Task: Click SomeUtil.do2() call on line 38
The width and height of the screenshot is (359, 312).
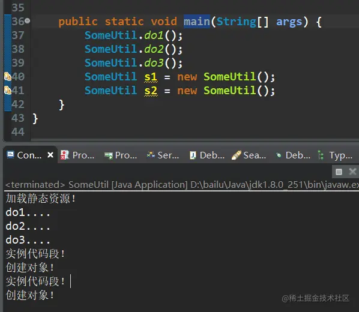Action: (x=133, y=49)
